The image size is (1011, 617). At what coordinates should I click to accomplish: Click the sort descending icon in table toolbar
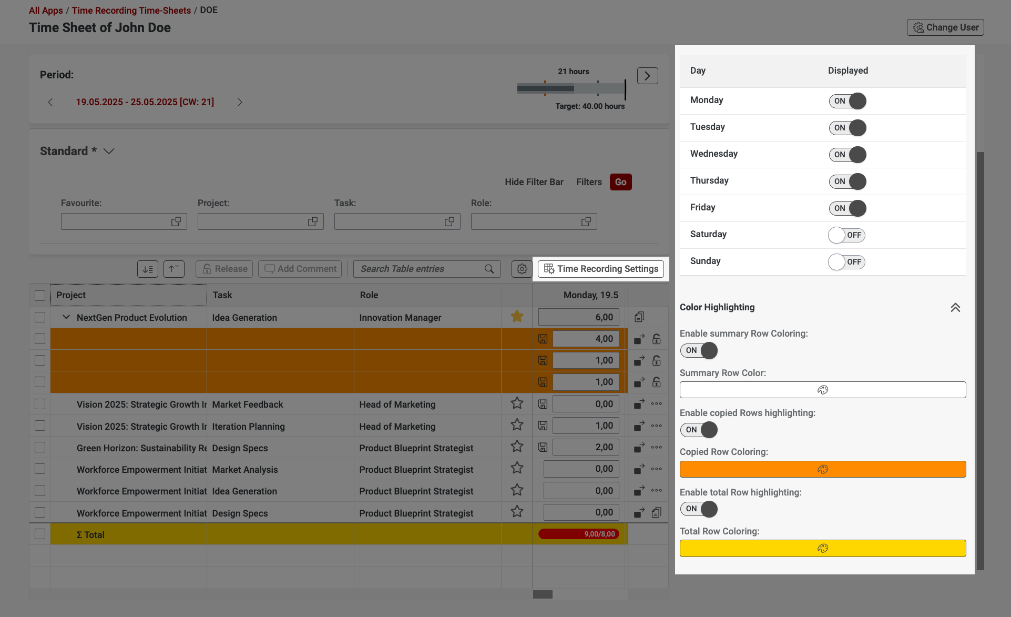click(x=148, y=269)
